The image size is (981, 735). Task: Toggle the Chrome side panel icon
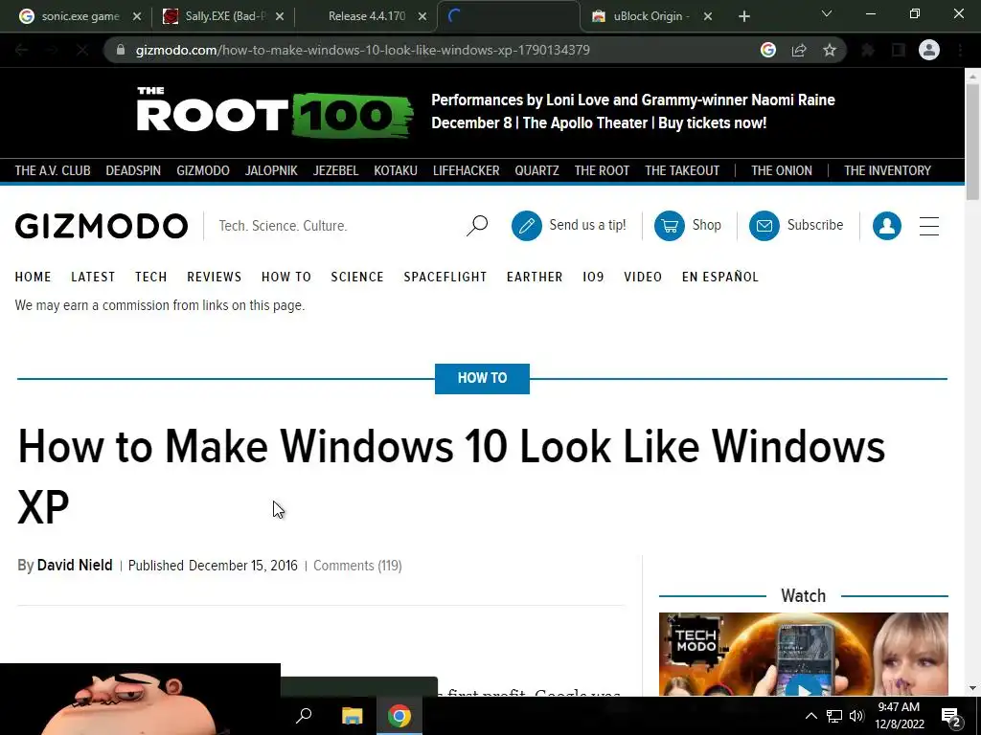coord(898,50)
